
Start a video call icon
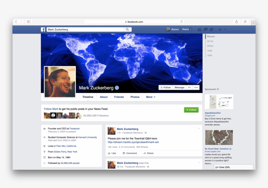[x=189, y=87]
